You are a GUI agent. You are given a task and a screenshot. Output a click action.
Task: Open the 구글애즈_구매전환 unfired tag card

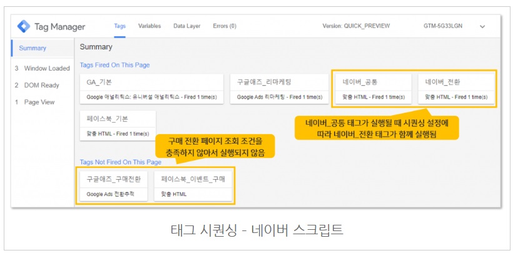113,186
